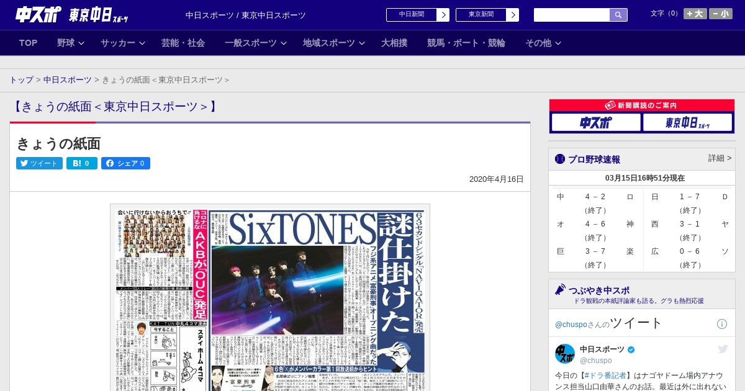Image resolution: width=745 pixels, height=391 pixels.
Task: Click the 東京中日スポーツ subscription banner button
Action: pos(688,122)
